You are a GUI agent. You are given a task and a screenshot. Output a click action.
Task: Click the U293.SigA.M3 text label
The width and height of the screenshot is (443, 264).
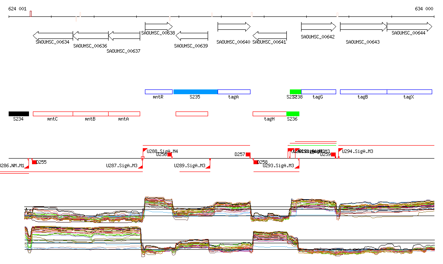point(279,165)
